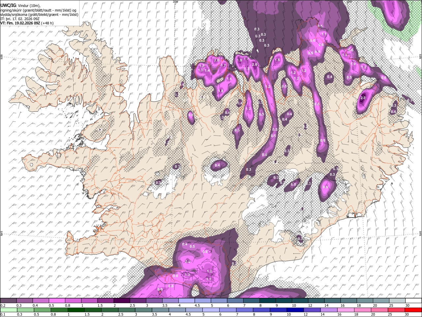Select the 1.0 precipitation value on the map
The height and width of the screenshot is (317, 422).
[x=353, y=64]
